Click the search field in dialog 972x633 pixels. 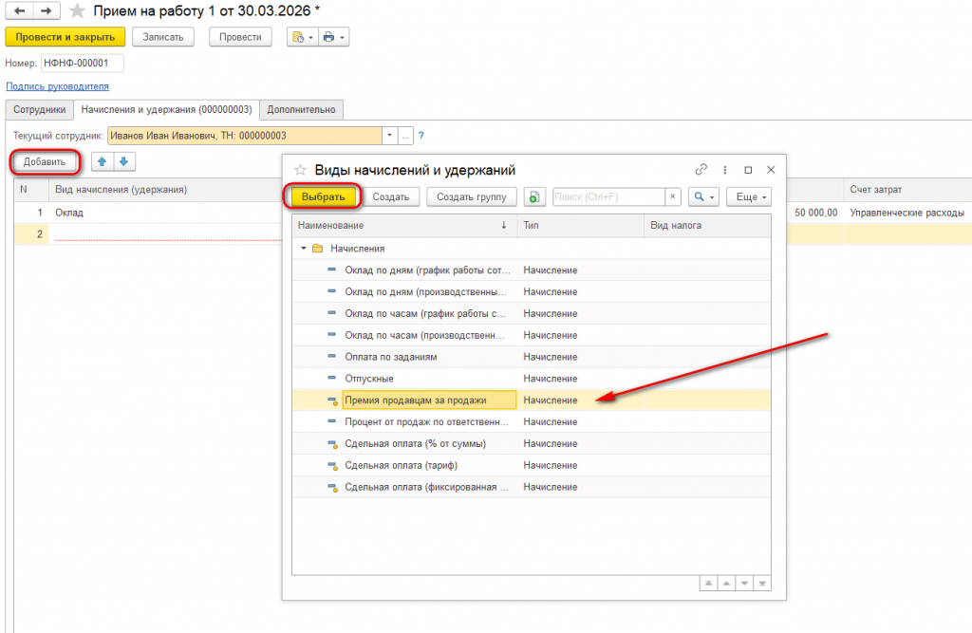pyautogui.click(x=608, y=197)
